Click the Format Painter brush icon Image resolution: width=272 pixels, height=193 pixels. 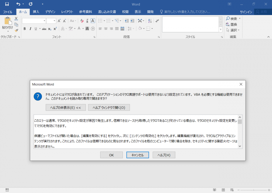coord(16,31)
